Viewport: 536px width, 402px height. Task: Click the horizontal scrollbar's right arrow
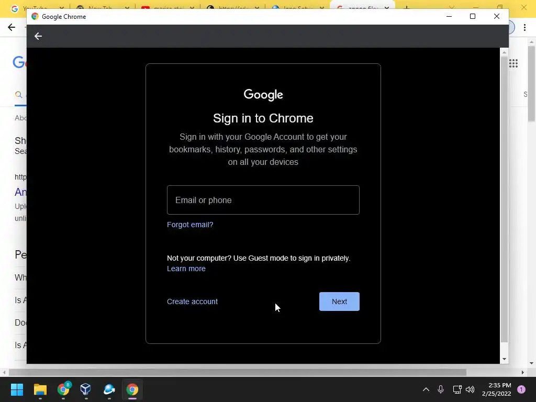(523, 372)
